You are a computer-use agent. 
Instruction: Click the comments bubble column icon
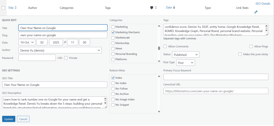point(152,8)
